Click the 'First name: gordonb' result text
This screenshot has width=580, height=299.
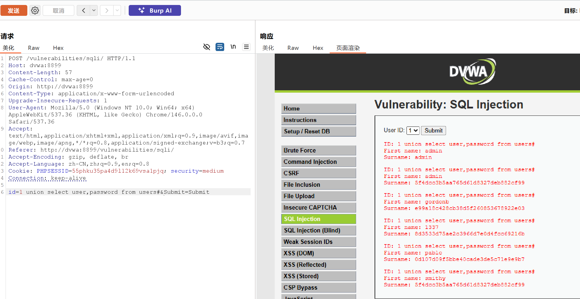pyautogui.click(x=416, y=202)
